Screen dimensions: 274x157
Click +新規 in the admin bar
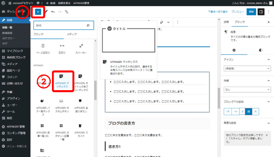(x=51, y=3)
